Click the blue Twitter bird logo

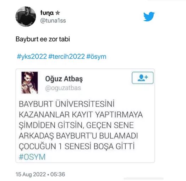pyautogui.click(x=149, y=16)
